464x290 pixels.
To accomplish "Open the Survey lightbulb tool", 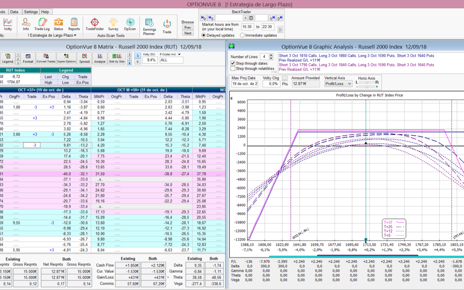I will coord(113,24).
